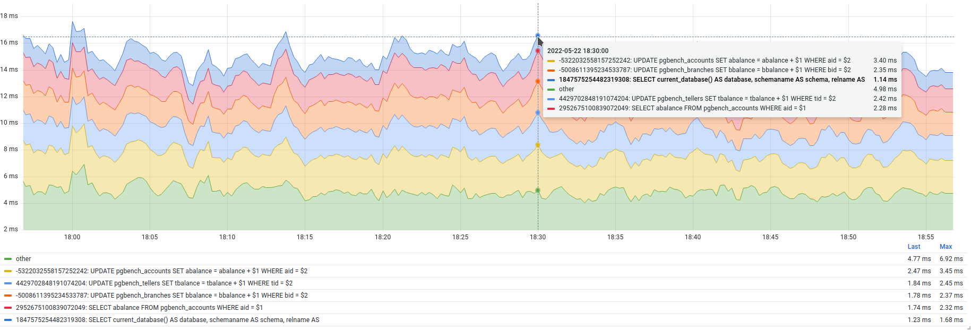Toggle the UPDATE pgbench_branches series in the legend

point(161,296)
